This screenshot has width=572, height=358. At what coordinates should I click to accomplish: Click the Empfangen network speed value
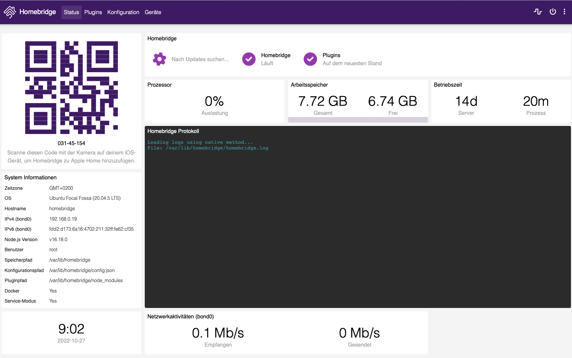tap(218, 333)
